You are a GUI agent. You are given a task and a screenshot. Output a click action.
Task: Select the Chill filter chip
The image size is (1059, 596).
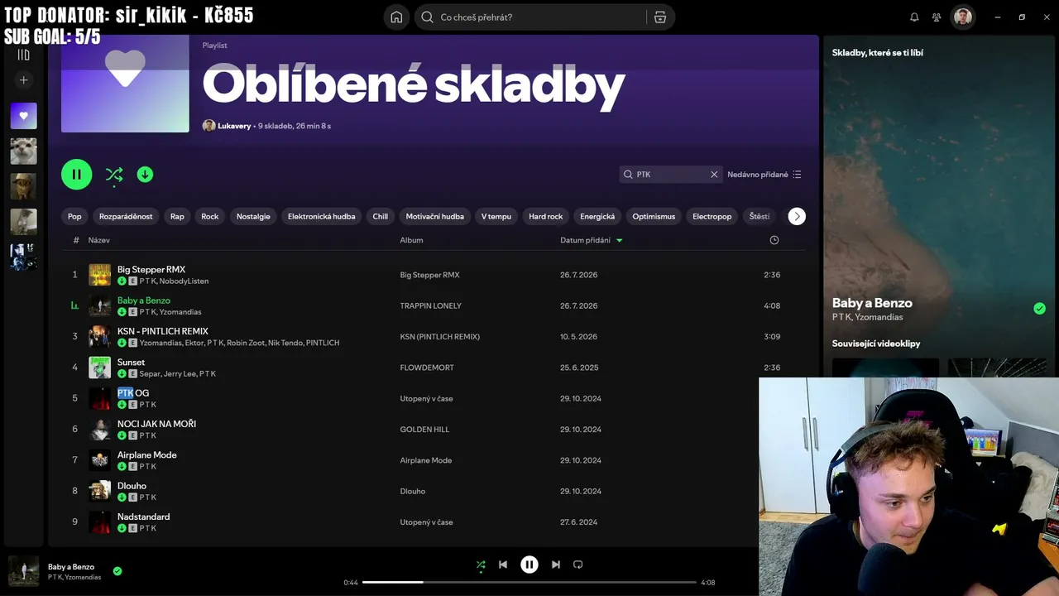380,217
